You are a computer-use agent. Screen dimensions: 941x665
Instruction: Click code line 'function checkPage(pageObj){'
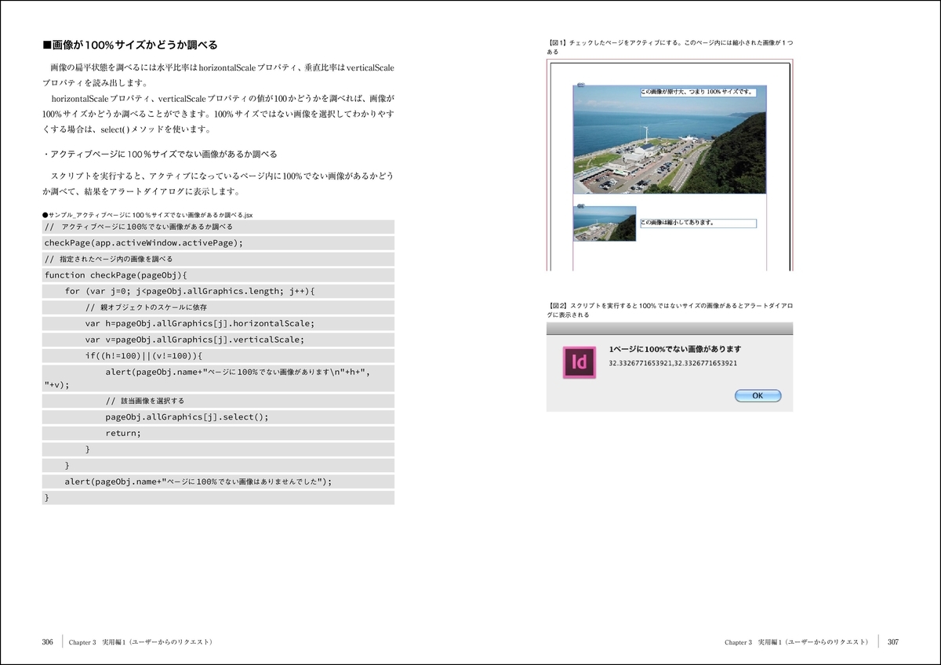(218, 274)
